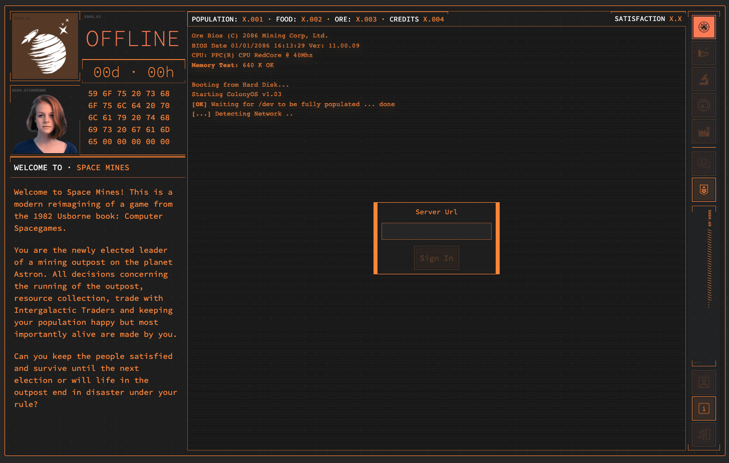Click the rocket planet logo thumbnail
729x463 pixels.
click(45, 46)
